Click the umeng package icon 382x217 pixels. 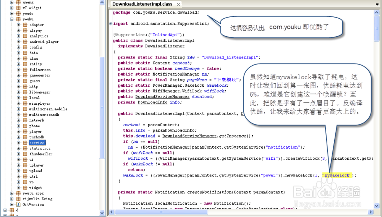point(18,2)
